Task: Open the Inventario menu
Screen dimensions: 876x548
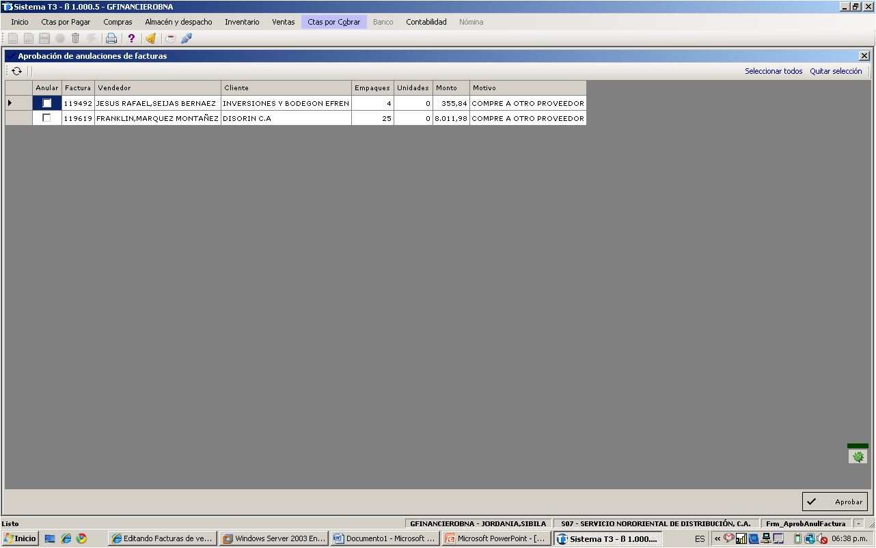Action: point(242,22)
